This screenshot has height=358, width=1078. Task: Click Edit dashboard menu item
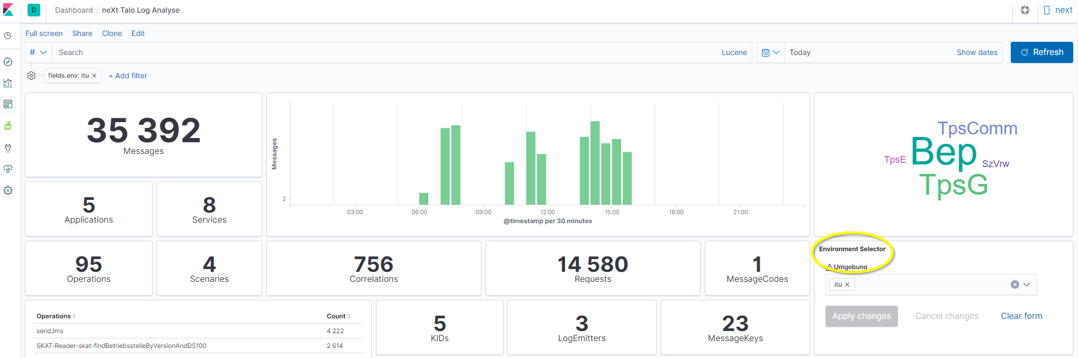(x=138, y=33)
